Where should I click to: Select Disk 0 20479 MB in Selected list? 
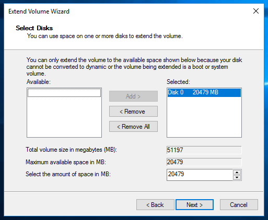coord(204,92)
